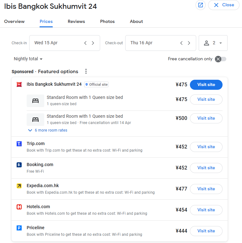This screenshot has height=243, width=242.
Task: Open hotel details in new window icon
Action: [x=201, y=5]
